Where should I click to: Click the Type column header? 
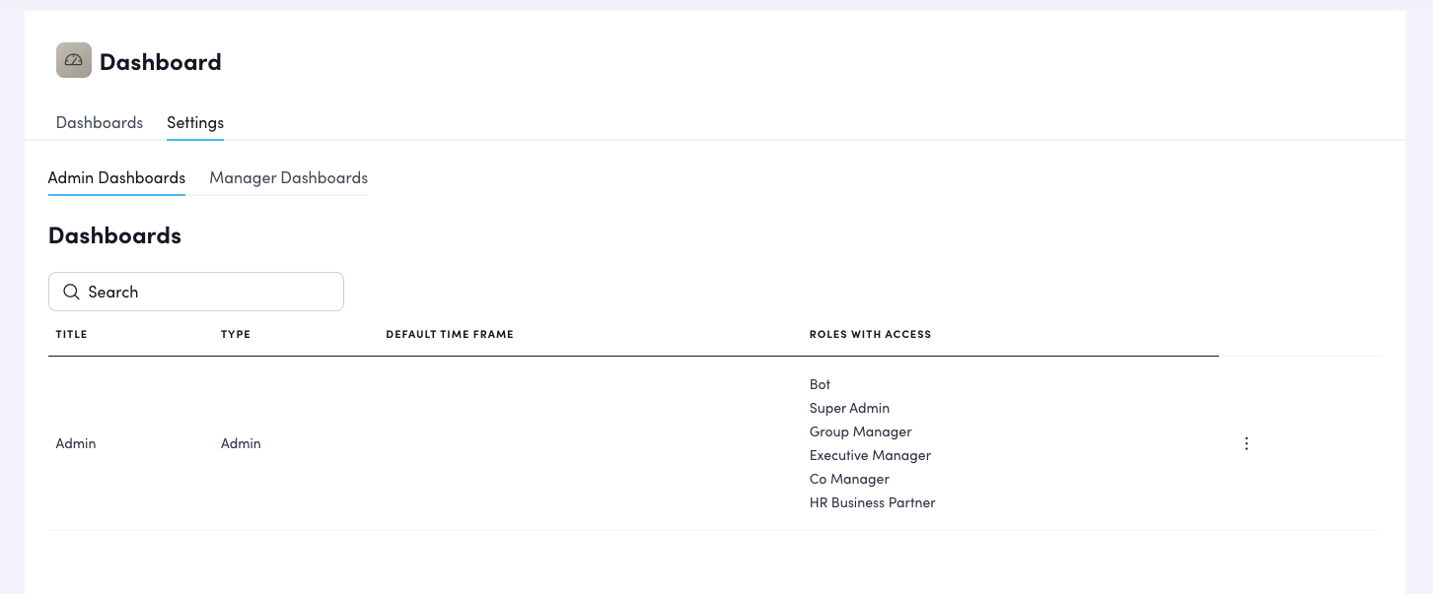tap(236, 335)
